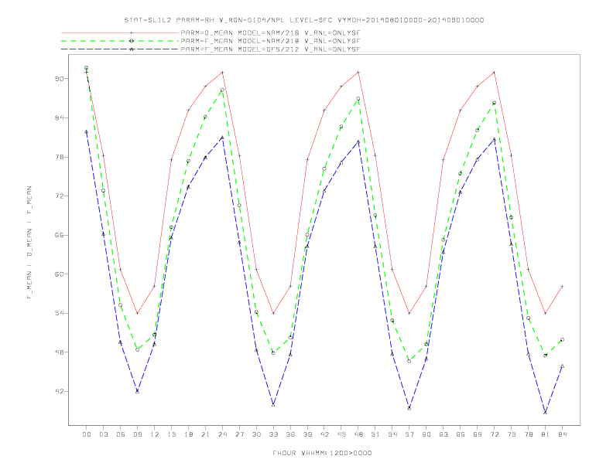This screenshot has width=613, height=473.
Task: Click x-axis hour label 24
Action: [x=222, y=434]
